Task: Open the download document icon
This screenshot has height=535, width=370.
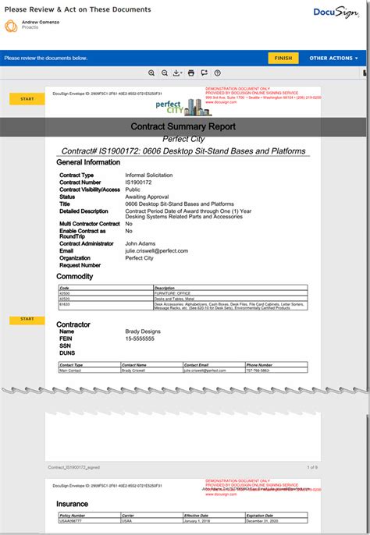Action: click(176, 73)
